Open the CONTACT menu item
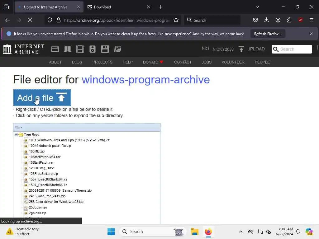 tap(183, 62)
